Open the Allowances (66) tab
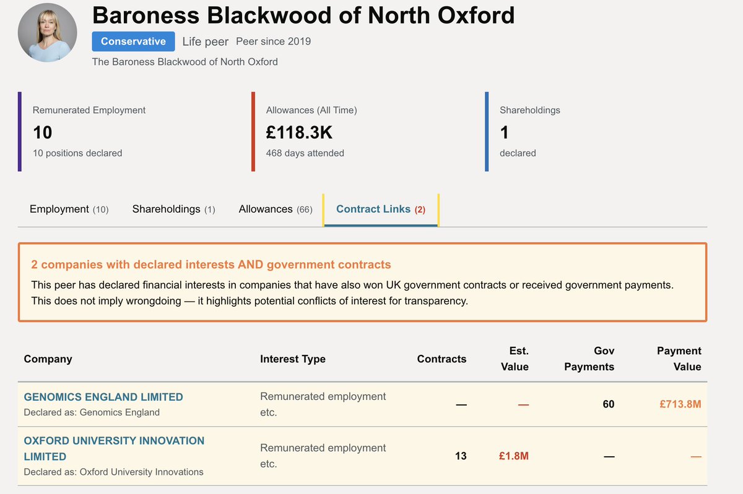 click(x=276, y=209)
